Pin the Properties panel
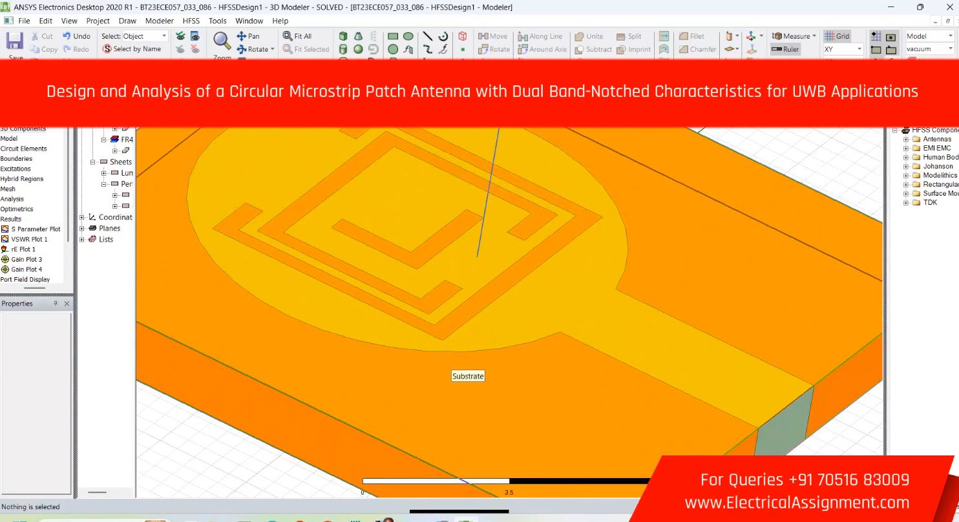Image resolution: width=959 pixels, height=522 pixels. coord(56,304)
